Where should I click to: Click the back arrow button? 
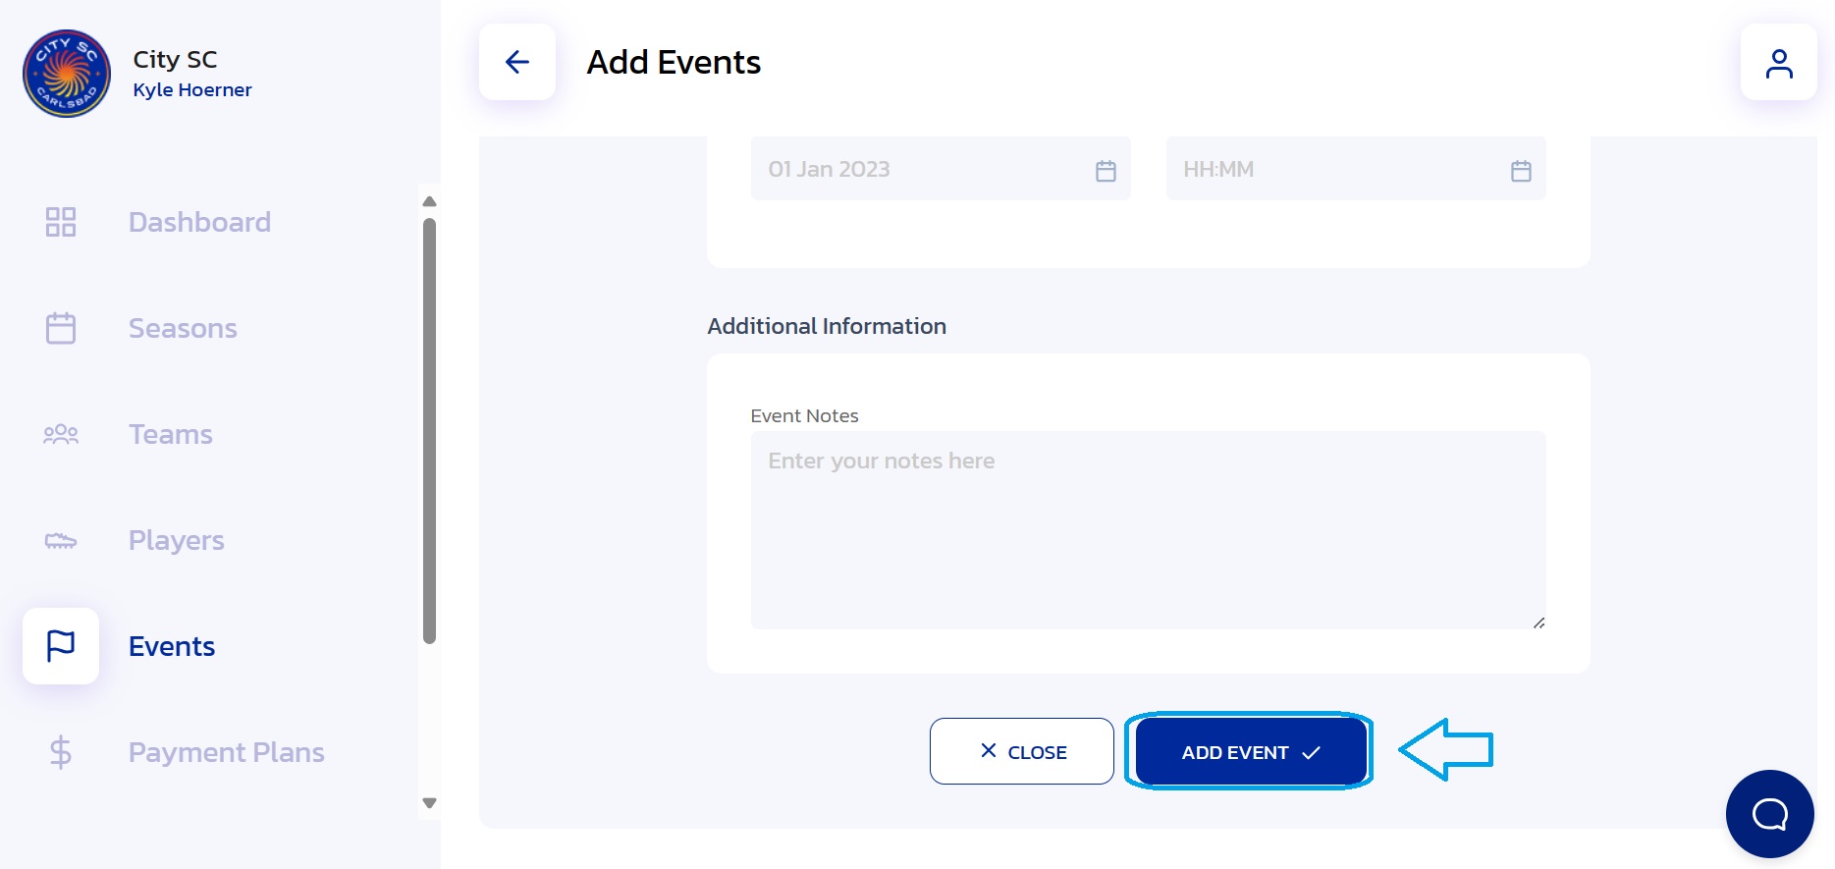517,62
